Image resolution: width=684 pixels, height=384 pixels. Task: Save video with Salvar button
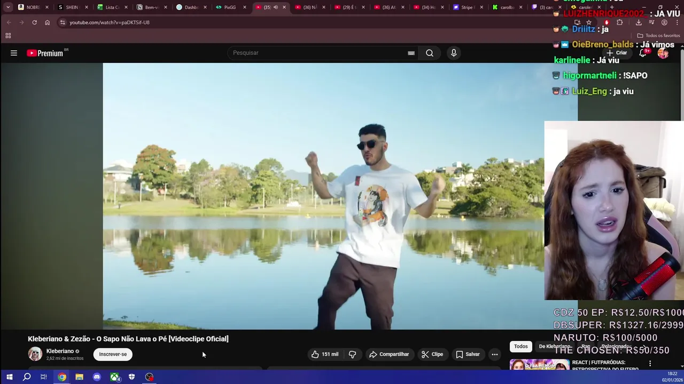tap(468, 354)
